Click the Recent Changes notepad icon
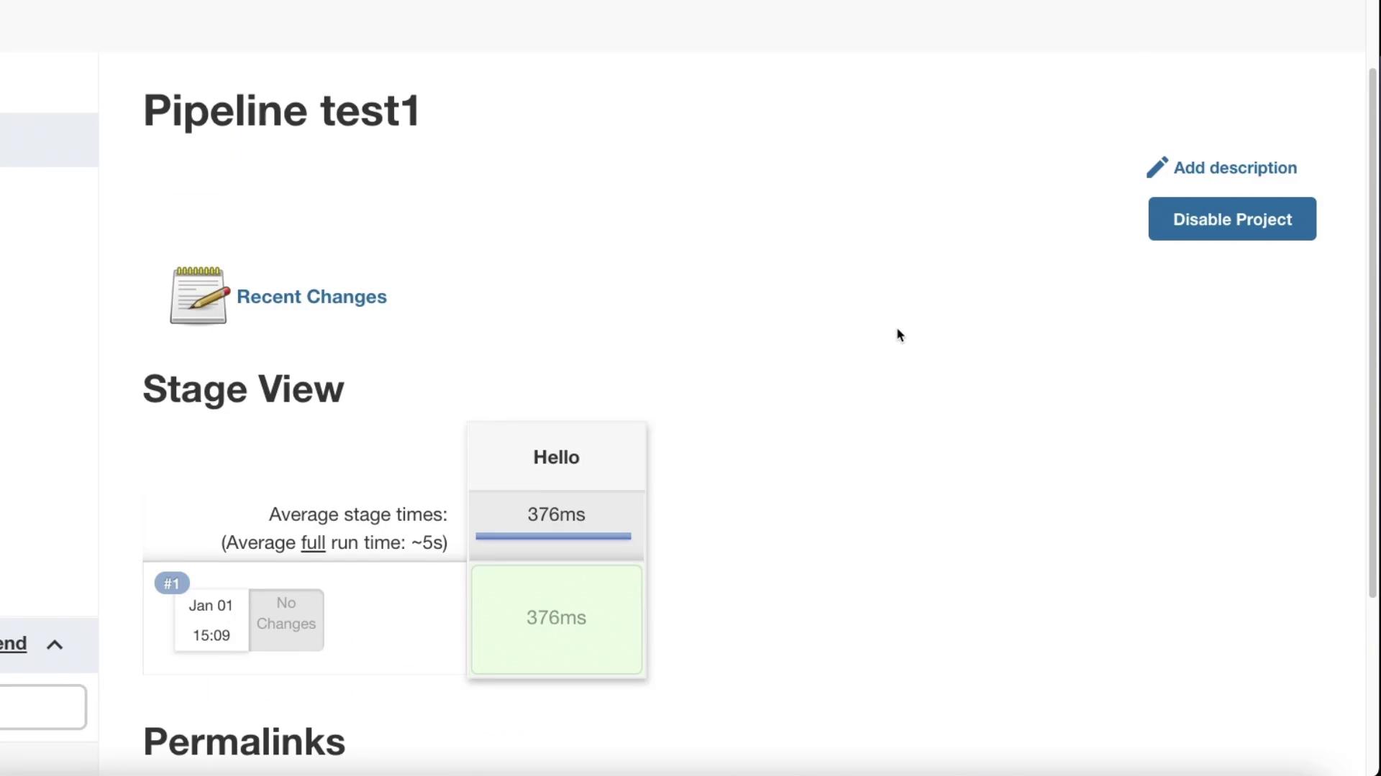Screen dimensions: 1381x776 199,295
